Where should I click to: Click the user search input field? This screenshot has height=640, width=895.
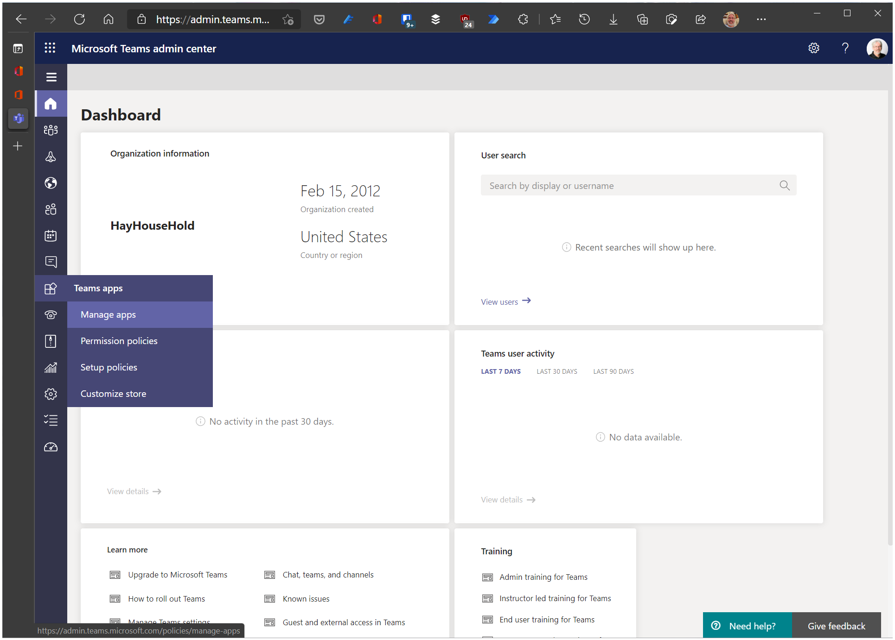631,186
